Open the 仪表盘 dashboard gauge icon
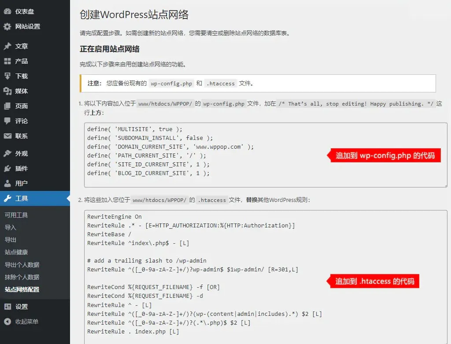This screenshot has width=451, height=344. click(x=7, y=11)
